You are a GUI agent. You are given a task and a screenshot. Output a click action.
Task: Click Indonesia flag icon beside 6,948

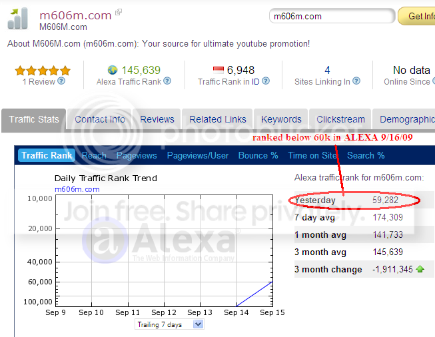click(x=218, y=70)
